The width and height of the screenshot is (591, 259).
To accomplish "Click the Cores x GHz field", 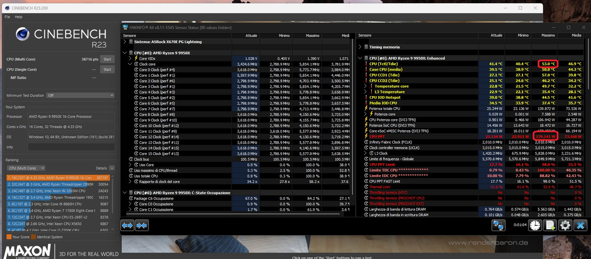I will pos(71,126).
